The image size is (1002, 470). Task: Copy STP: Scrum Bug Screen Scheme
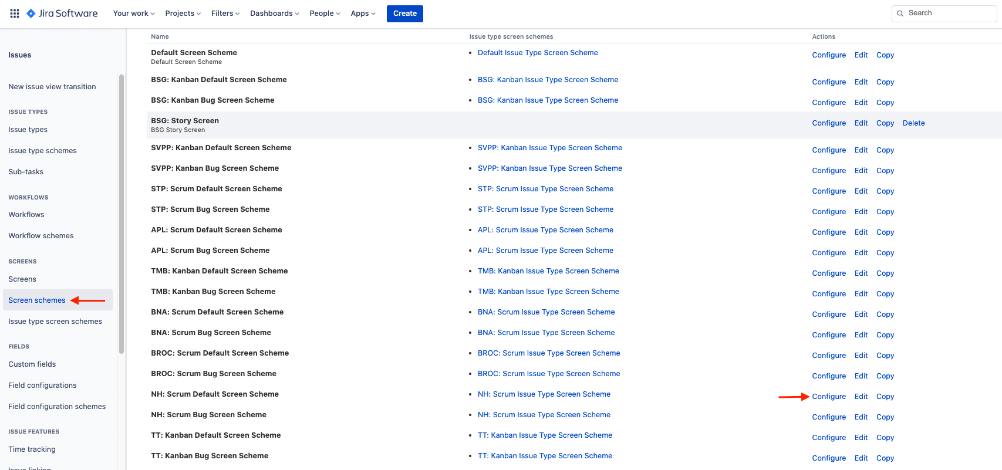click(x=885, y=212)
